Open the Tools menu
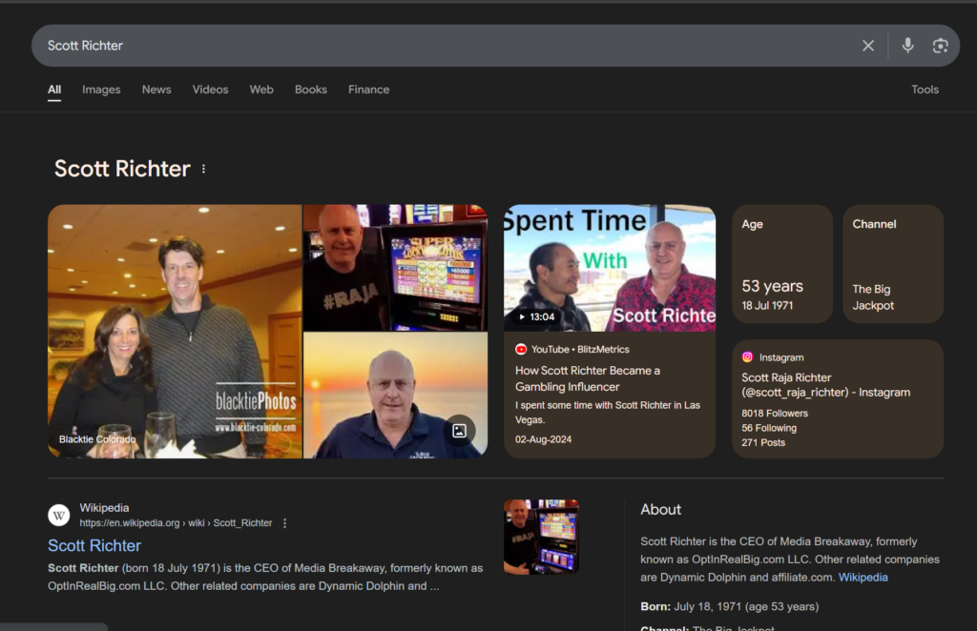Screen dimensions: 977x631 [925, 90]
